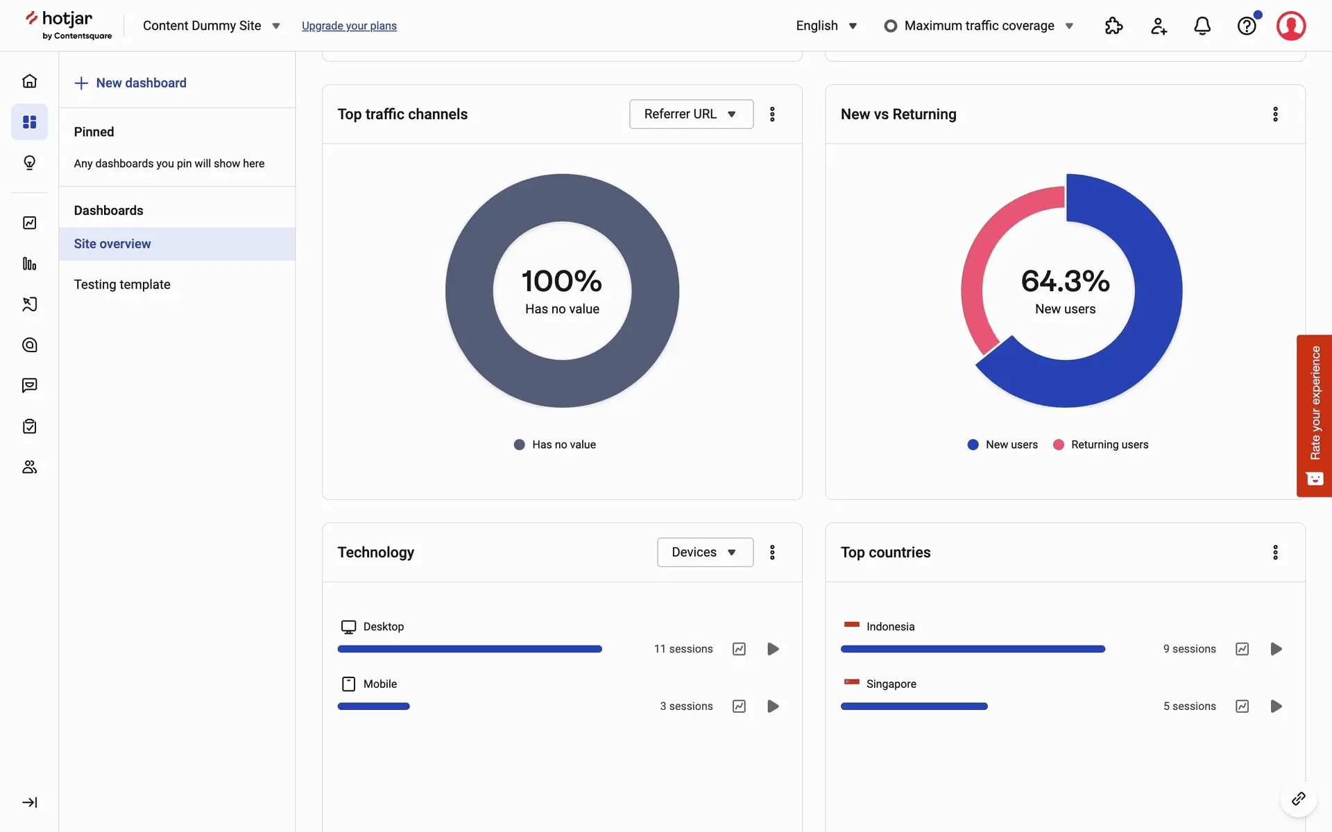Play Desktop session recordings
The width and height of the screenshot is (1332, 832).
[x=773, y=649]
